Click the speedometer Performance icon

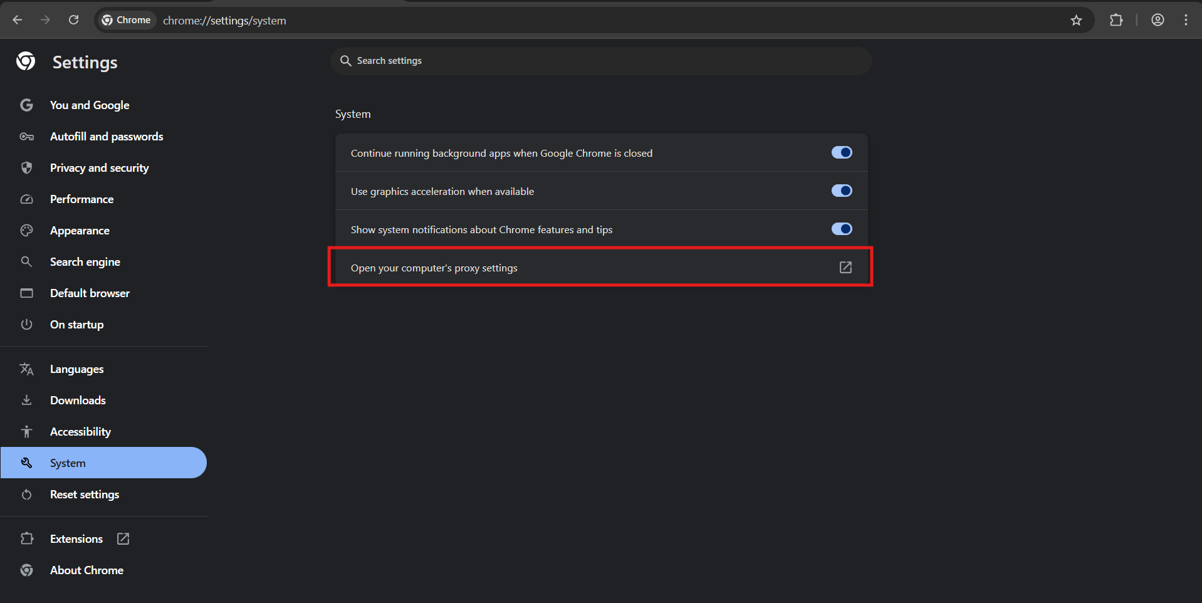point(26,199)
